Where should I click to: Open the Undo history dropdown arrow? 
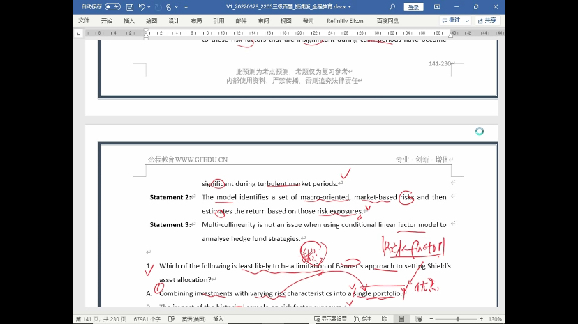(x=149, y=7)
